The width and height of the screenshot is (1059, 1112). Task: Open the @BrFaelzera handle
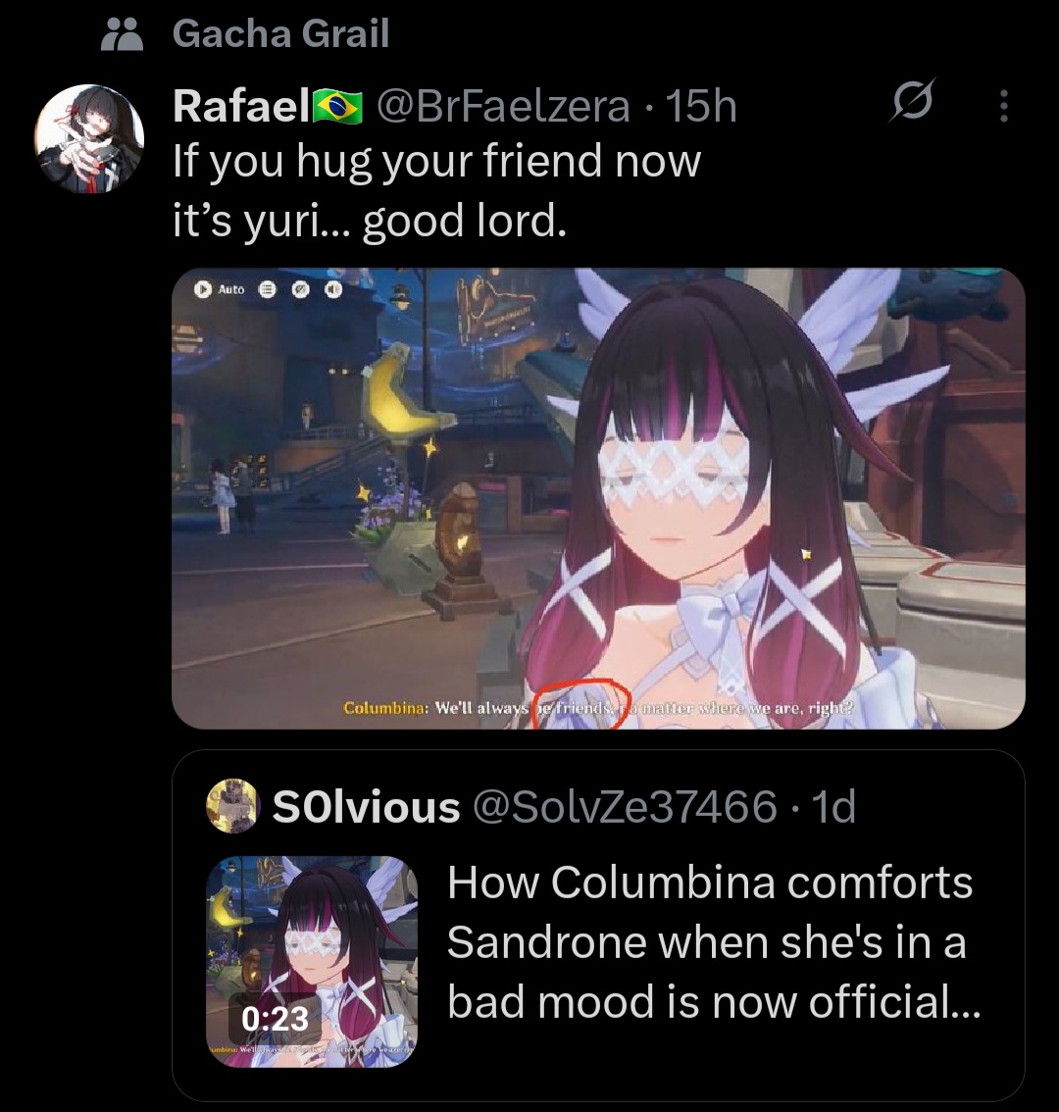pyautogui.click(x=503, y=106)
